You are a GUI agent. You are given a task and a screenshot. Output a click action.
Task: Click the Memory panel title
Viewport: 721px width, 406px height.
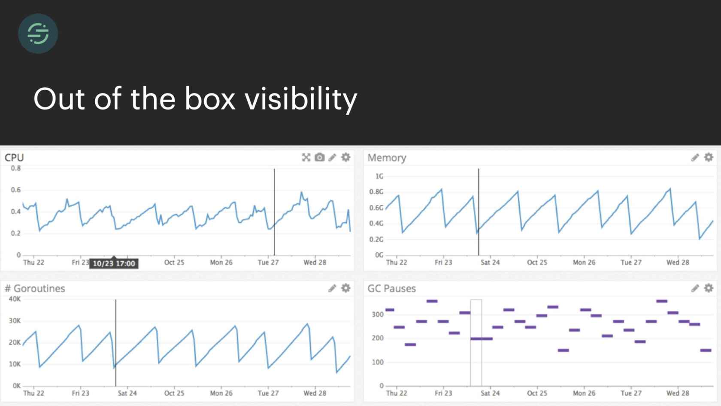(x=387, y=158)
